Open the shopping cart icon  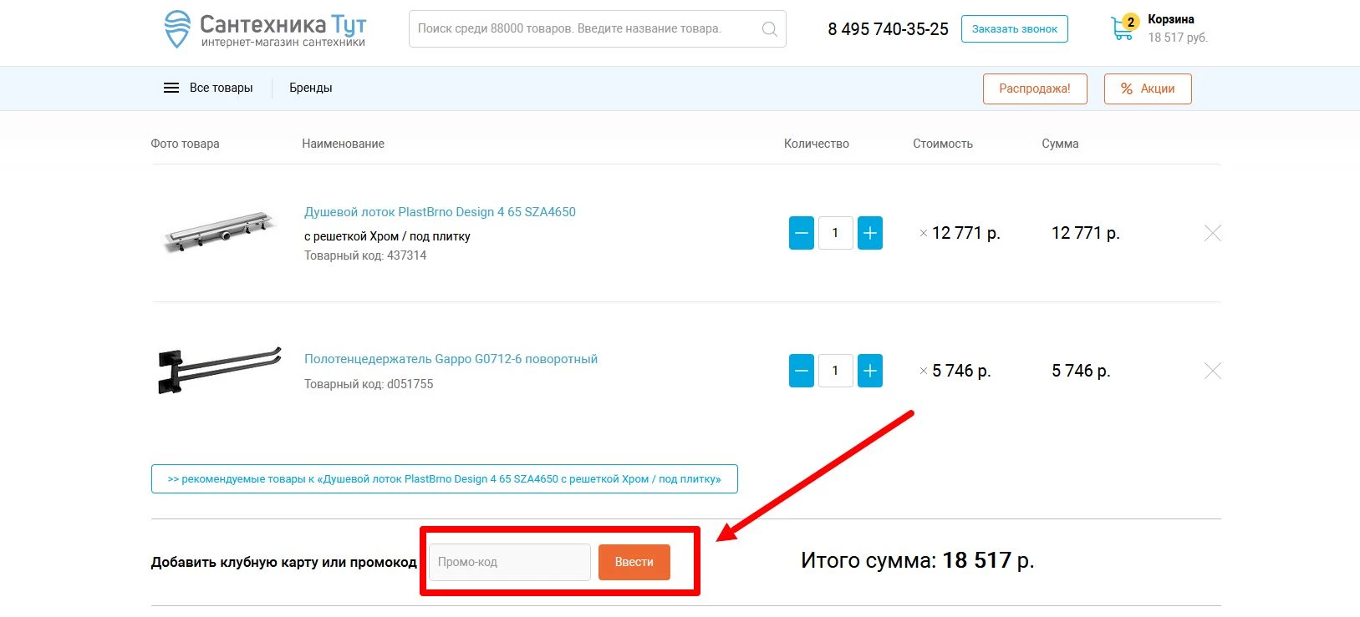coord(1123,28)
